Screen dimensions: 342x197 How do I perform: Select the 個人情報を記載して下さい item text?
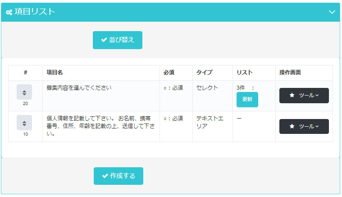pos(100,126)
